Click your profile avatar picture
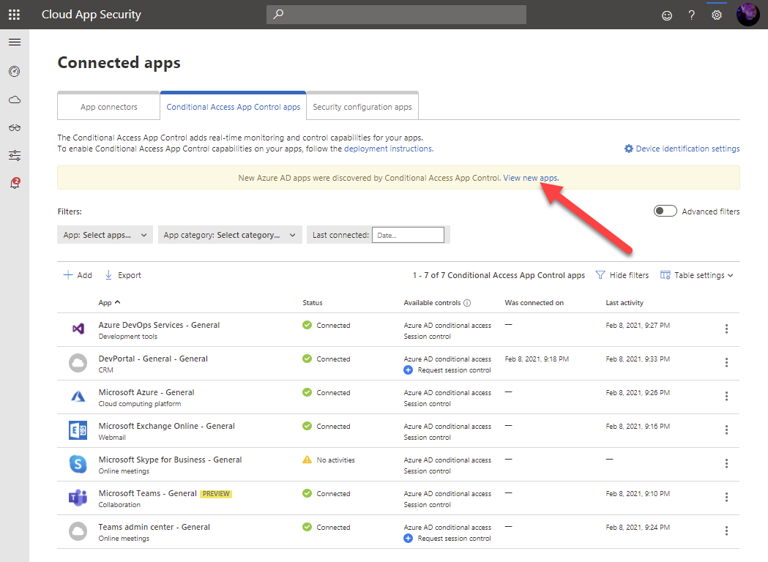This screenshot has width=768, height=562. pyautogui.click(x=748, y=14)
